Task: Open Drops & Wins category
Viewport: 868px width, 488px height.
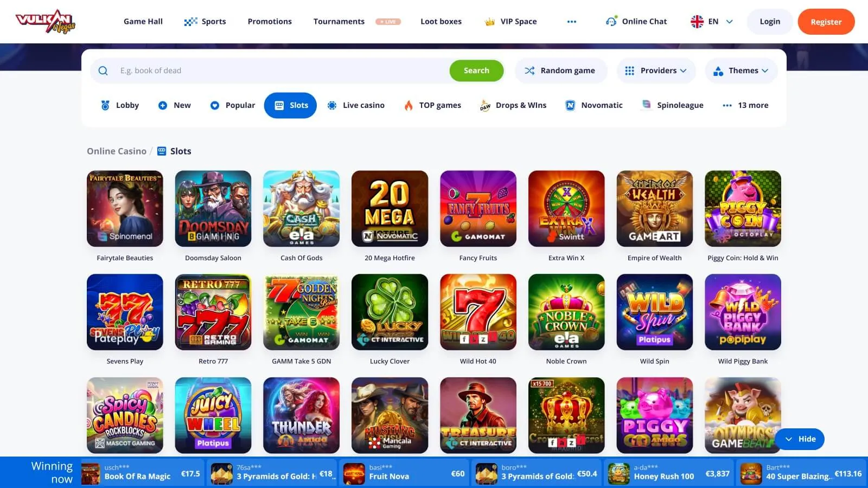Action: (513, 105)
